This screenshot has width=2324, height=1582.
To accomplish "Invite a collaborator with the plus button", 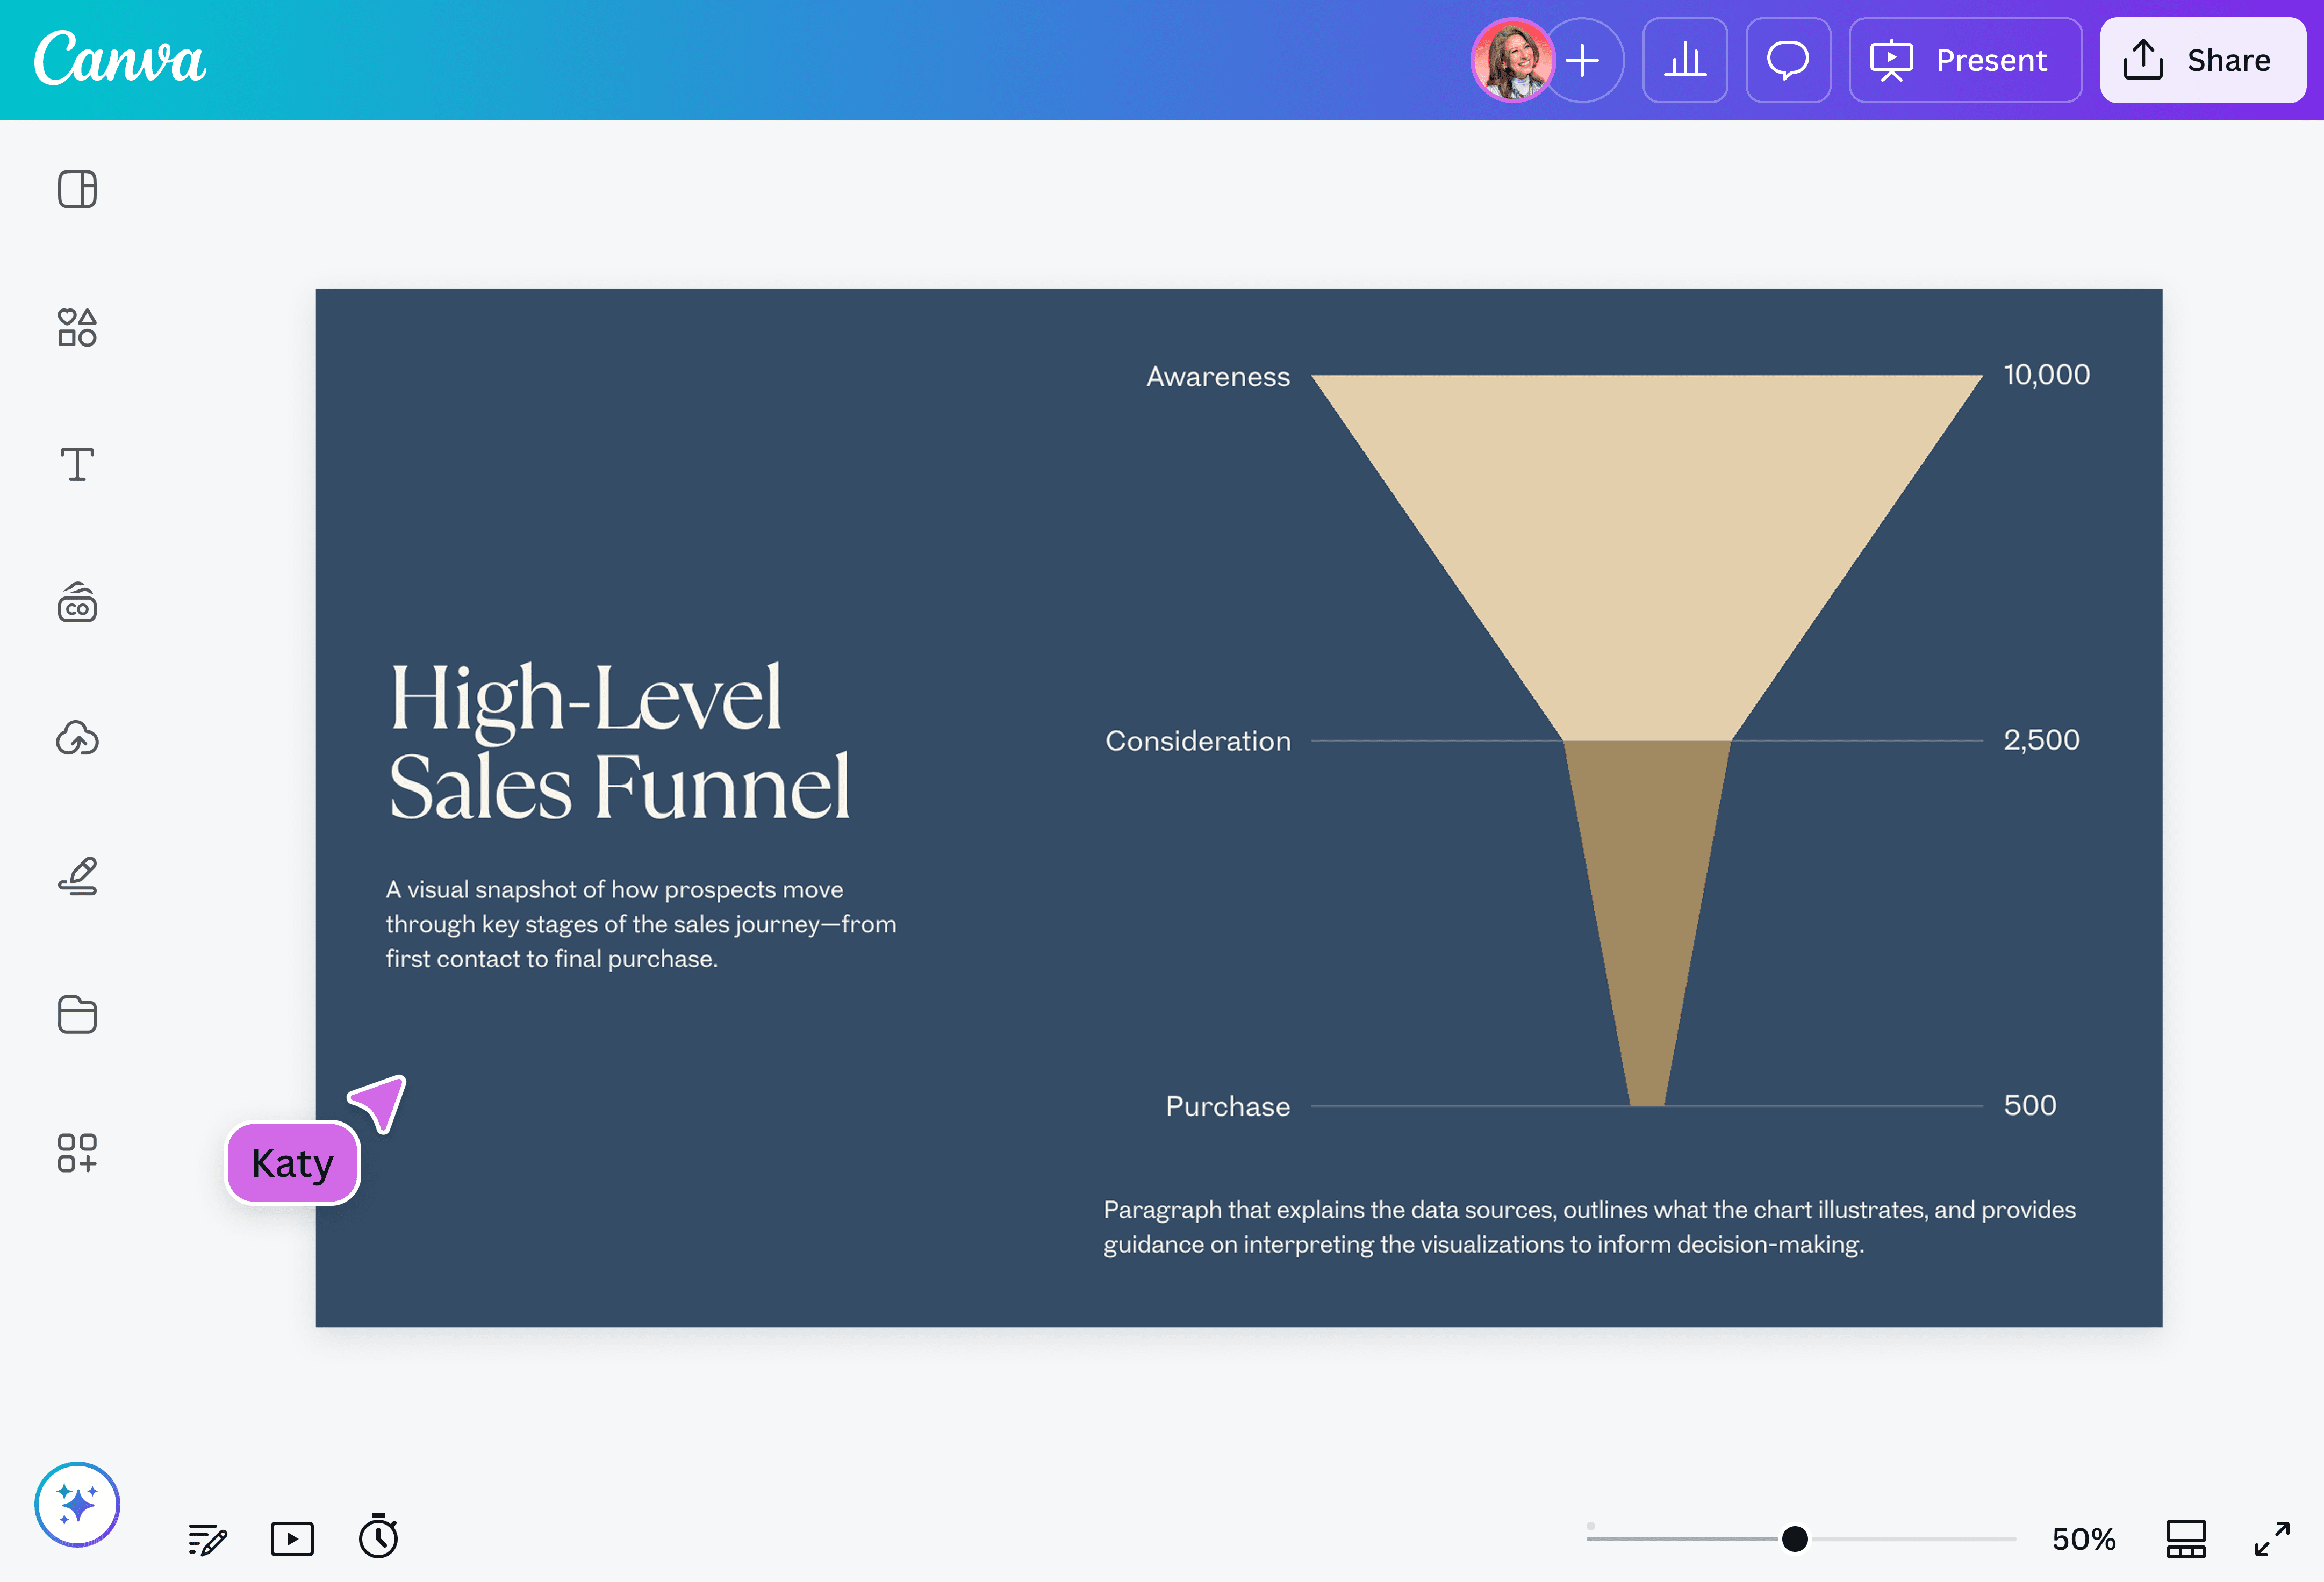I will [x=1585, y=60].
